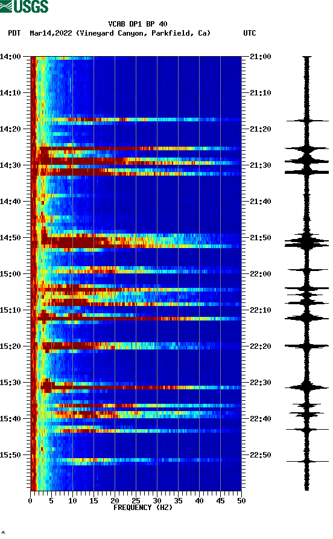
Task: Click the 14:20 PDT time label
Action: (x=10, y=129)
